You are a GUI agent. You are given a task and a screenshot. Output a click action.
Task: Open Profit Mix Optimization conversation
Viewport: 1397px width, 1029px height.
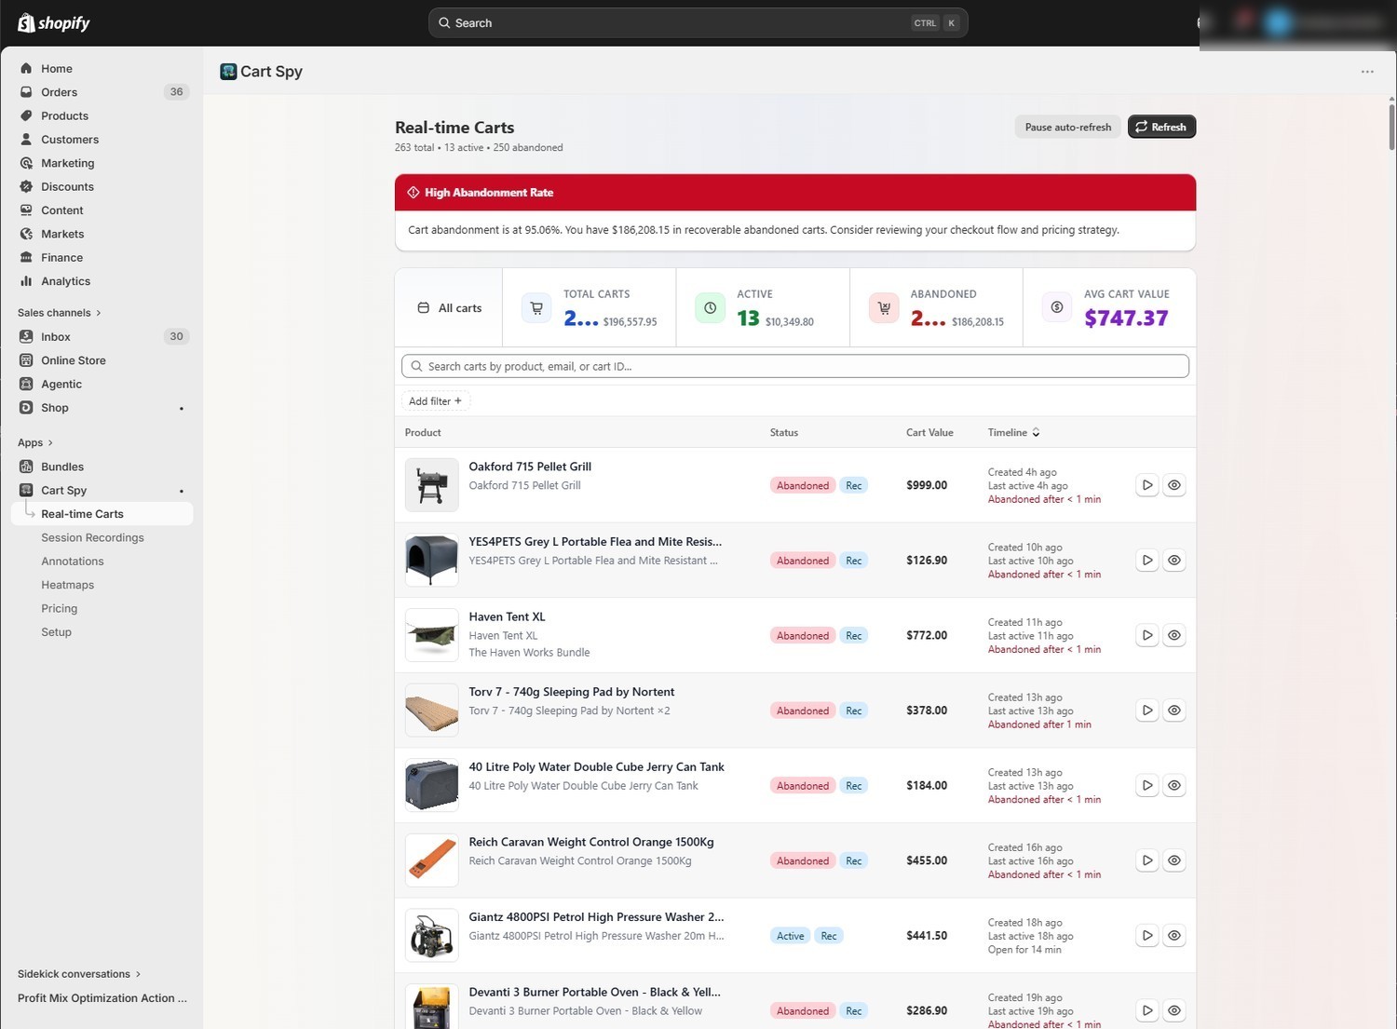[102, 998]
